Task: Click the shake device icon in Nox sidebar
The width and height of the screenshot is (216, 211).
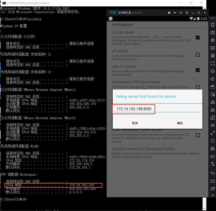Action: (x=213, y=25)
